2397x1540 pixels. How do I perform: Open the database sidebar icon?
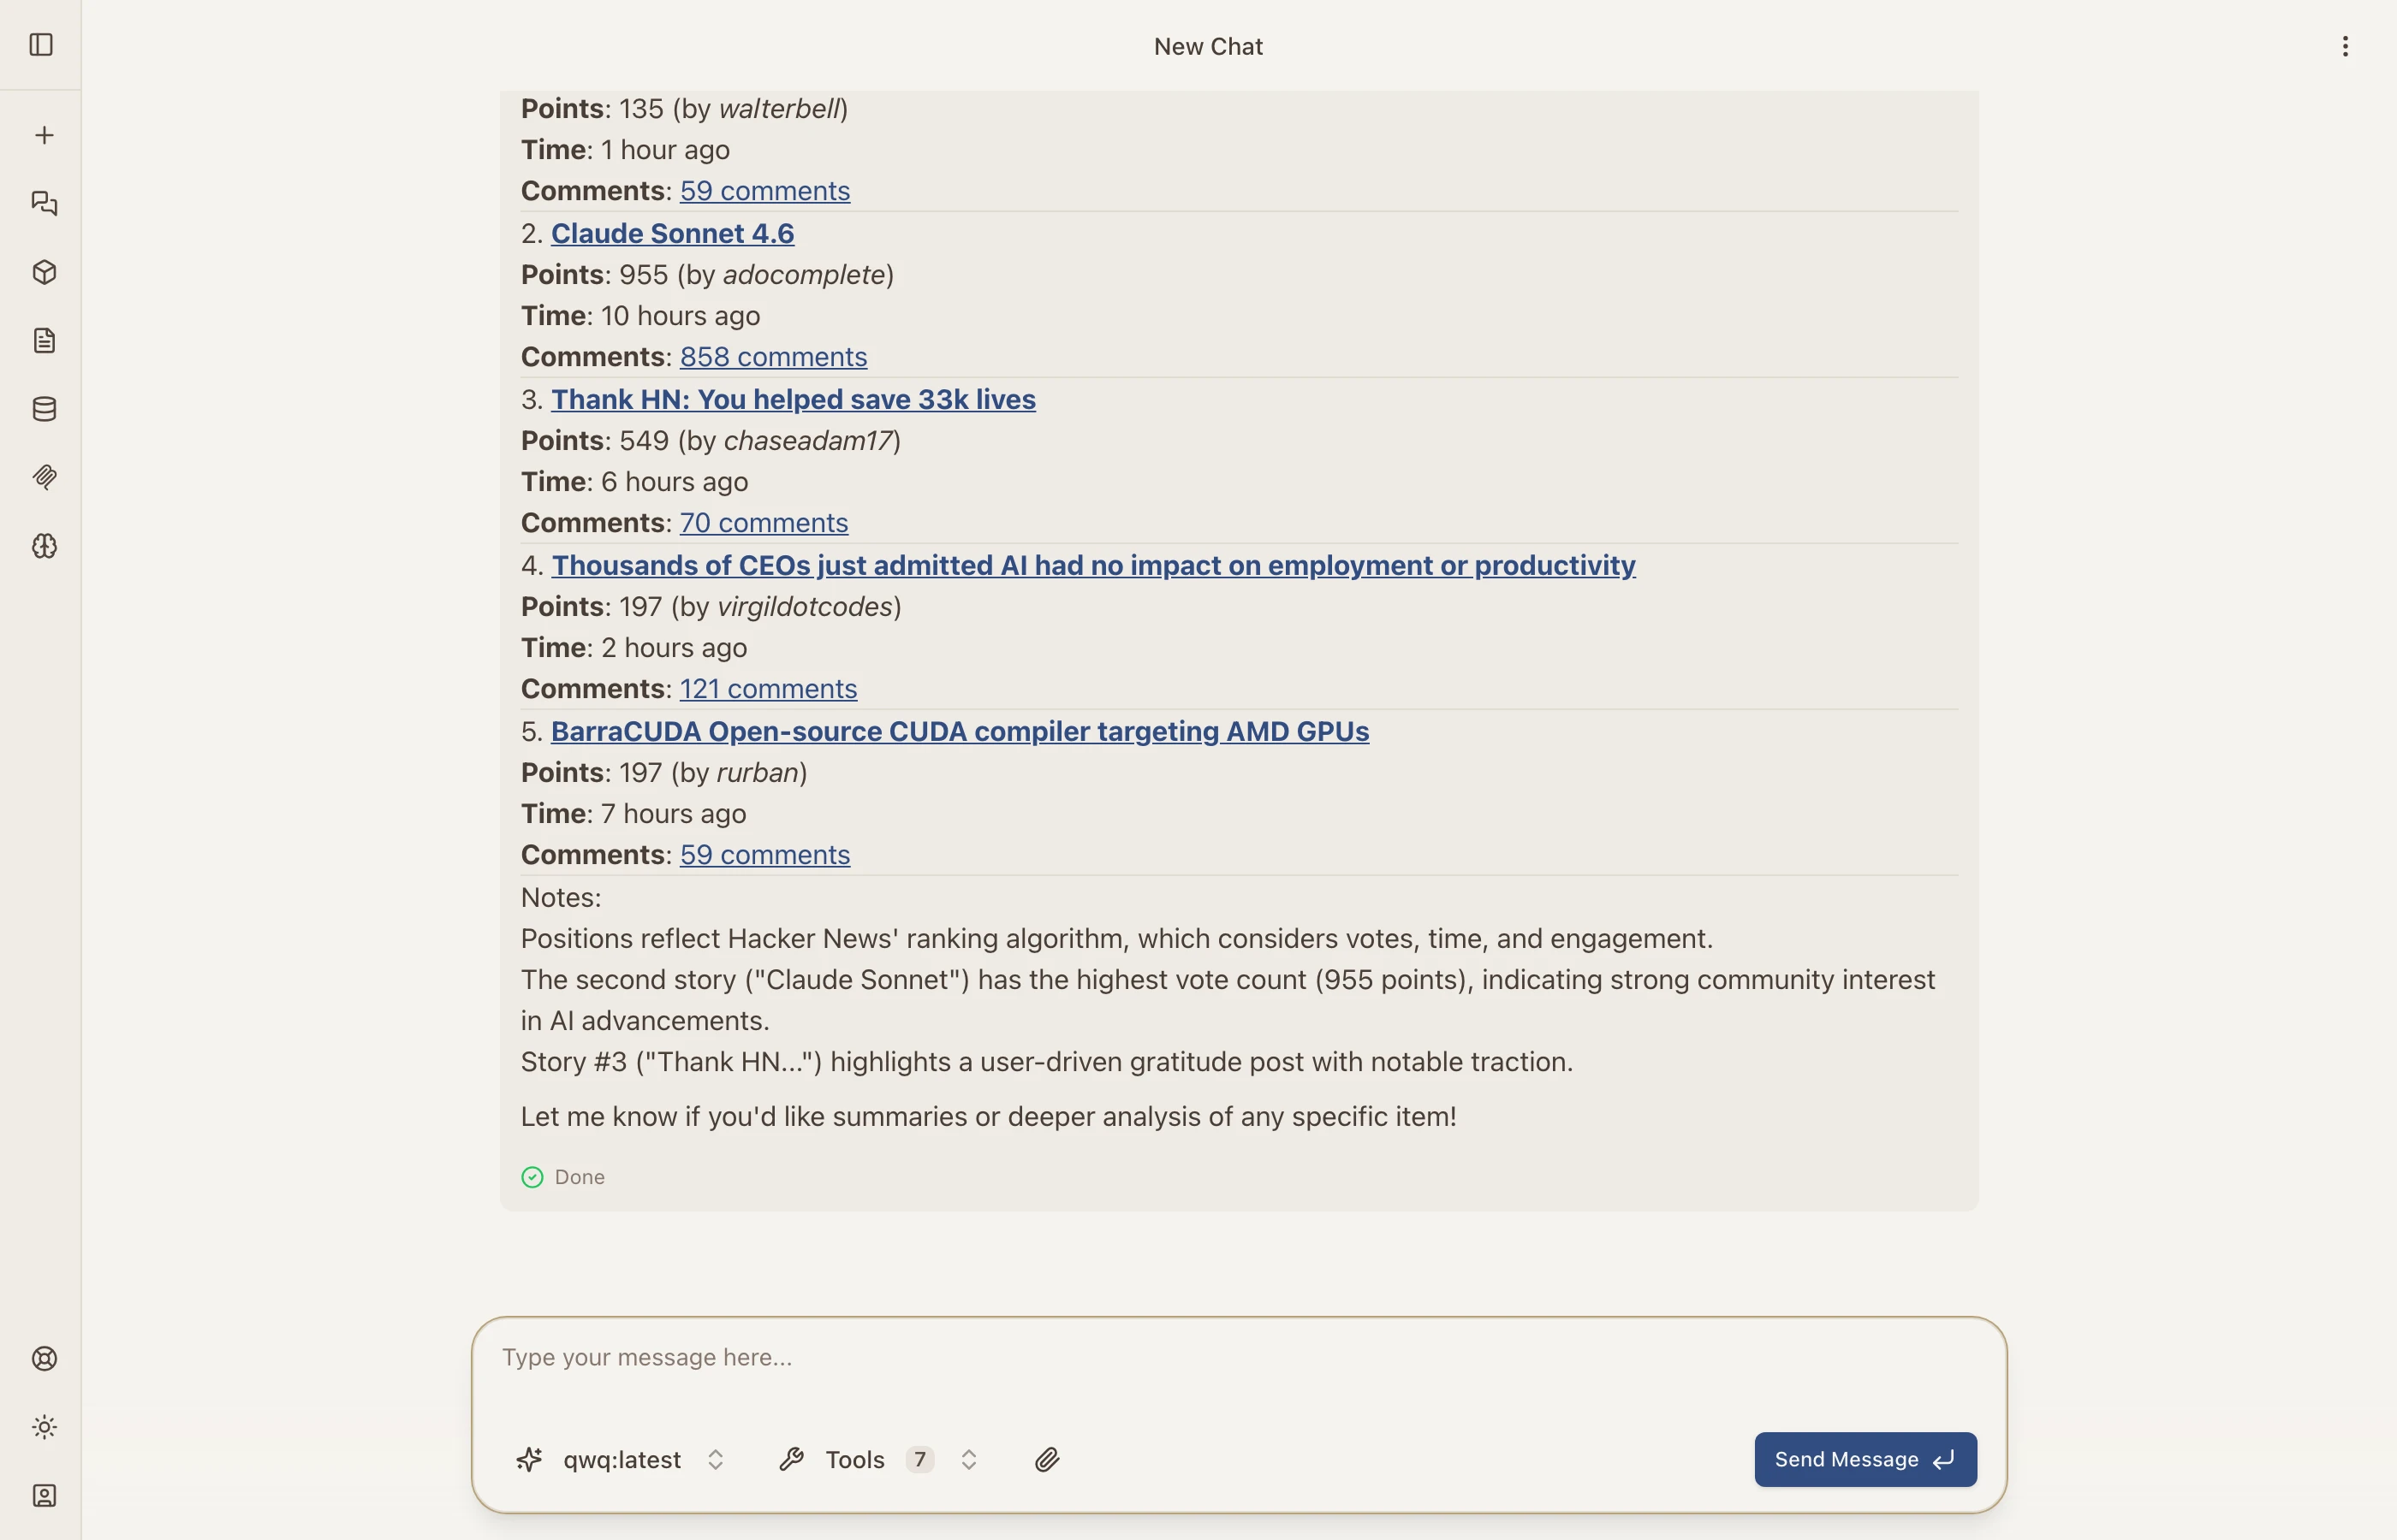pos(44,408)
